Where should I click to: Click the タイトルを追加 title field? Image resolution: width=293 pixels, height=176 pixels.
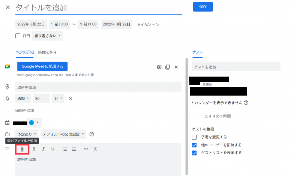coord(98,8)
